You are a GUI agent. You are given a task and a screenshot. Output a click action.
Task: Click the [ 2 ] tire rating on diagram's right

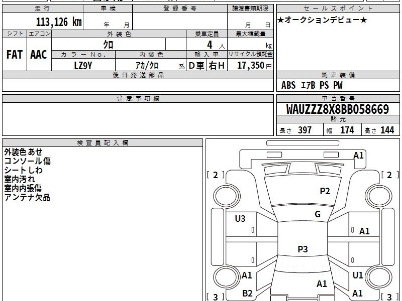tap(390, 175)
